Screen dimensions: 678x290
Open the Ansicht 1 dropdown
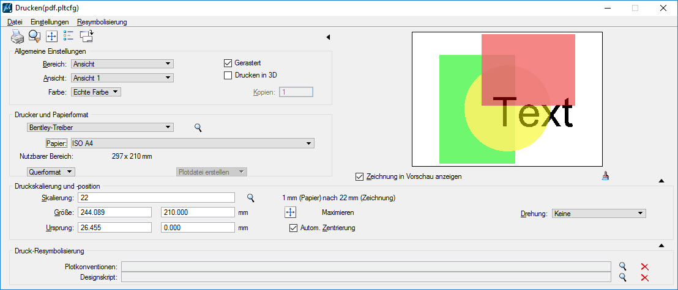(x=122, y=78)
